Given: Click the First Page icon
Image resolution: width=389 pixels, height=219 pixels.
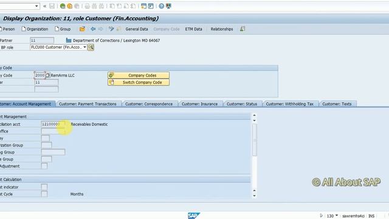Looking at the screenshot, I should tap(112, 6).
